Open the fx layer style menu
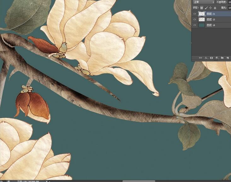 [206, 58]
